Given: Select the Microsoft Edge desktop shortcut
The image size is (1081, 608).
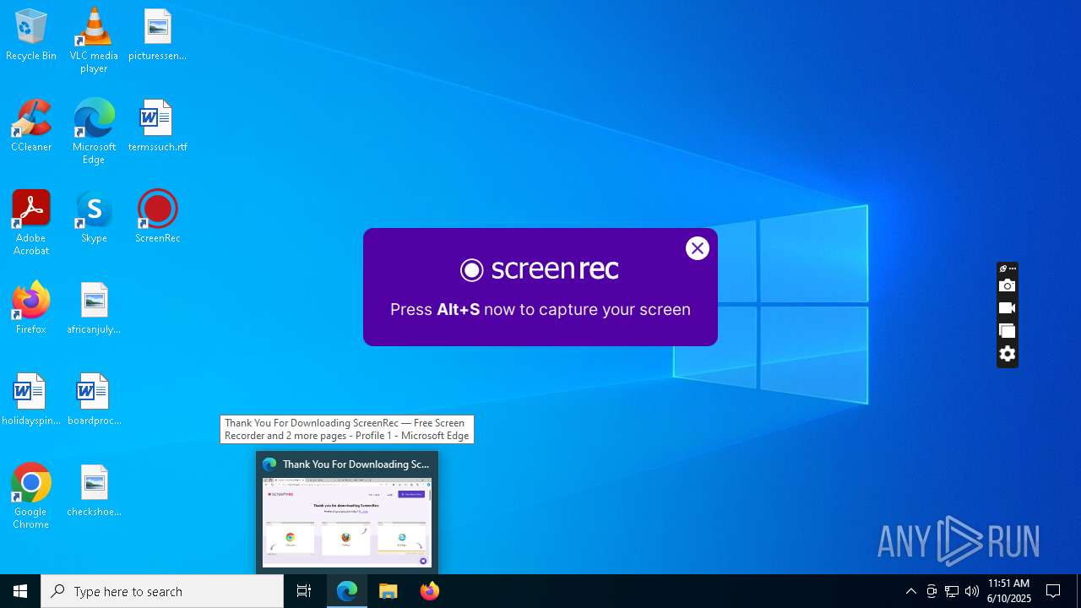Looking at the screenshot, I should click(94, 132).
